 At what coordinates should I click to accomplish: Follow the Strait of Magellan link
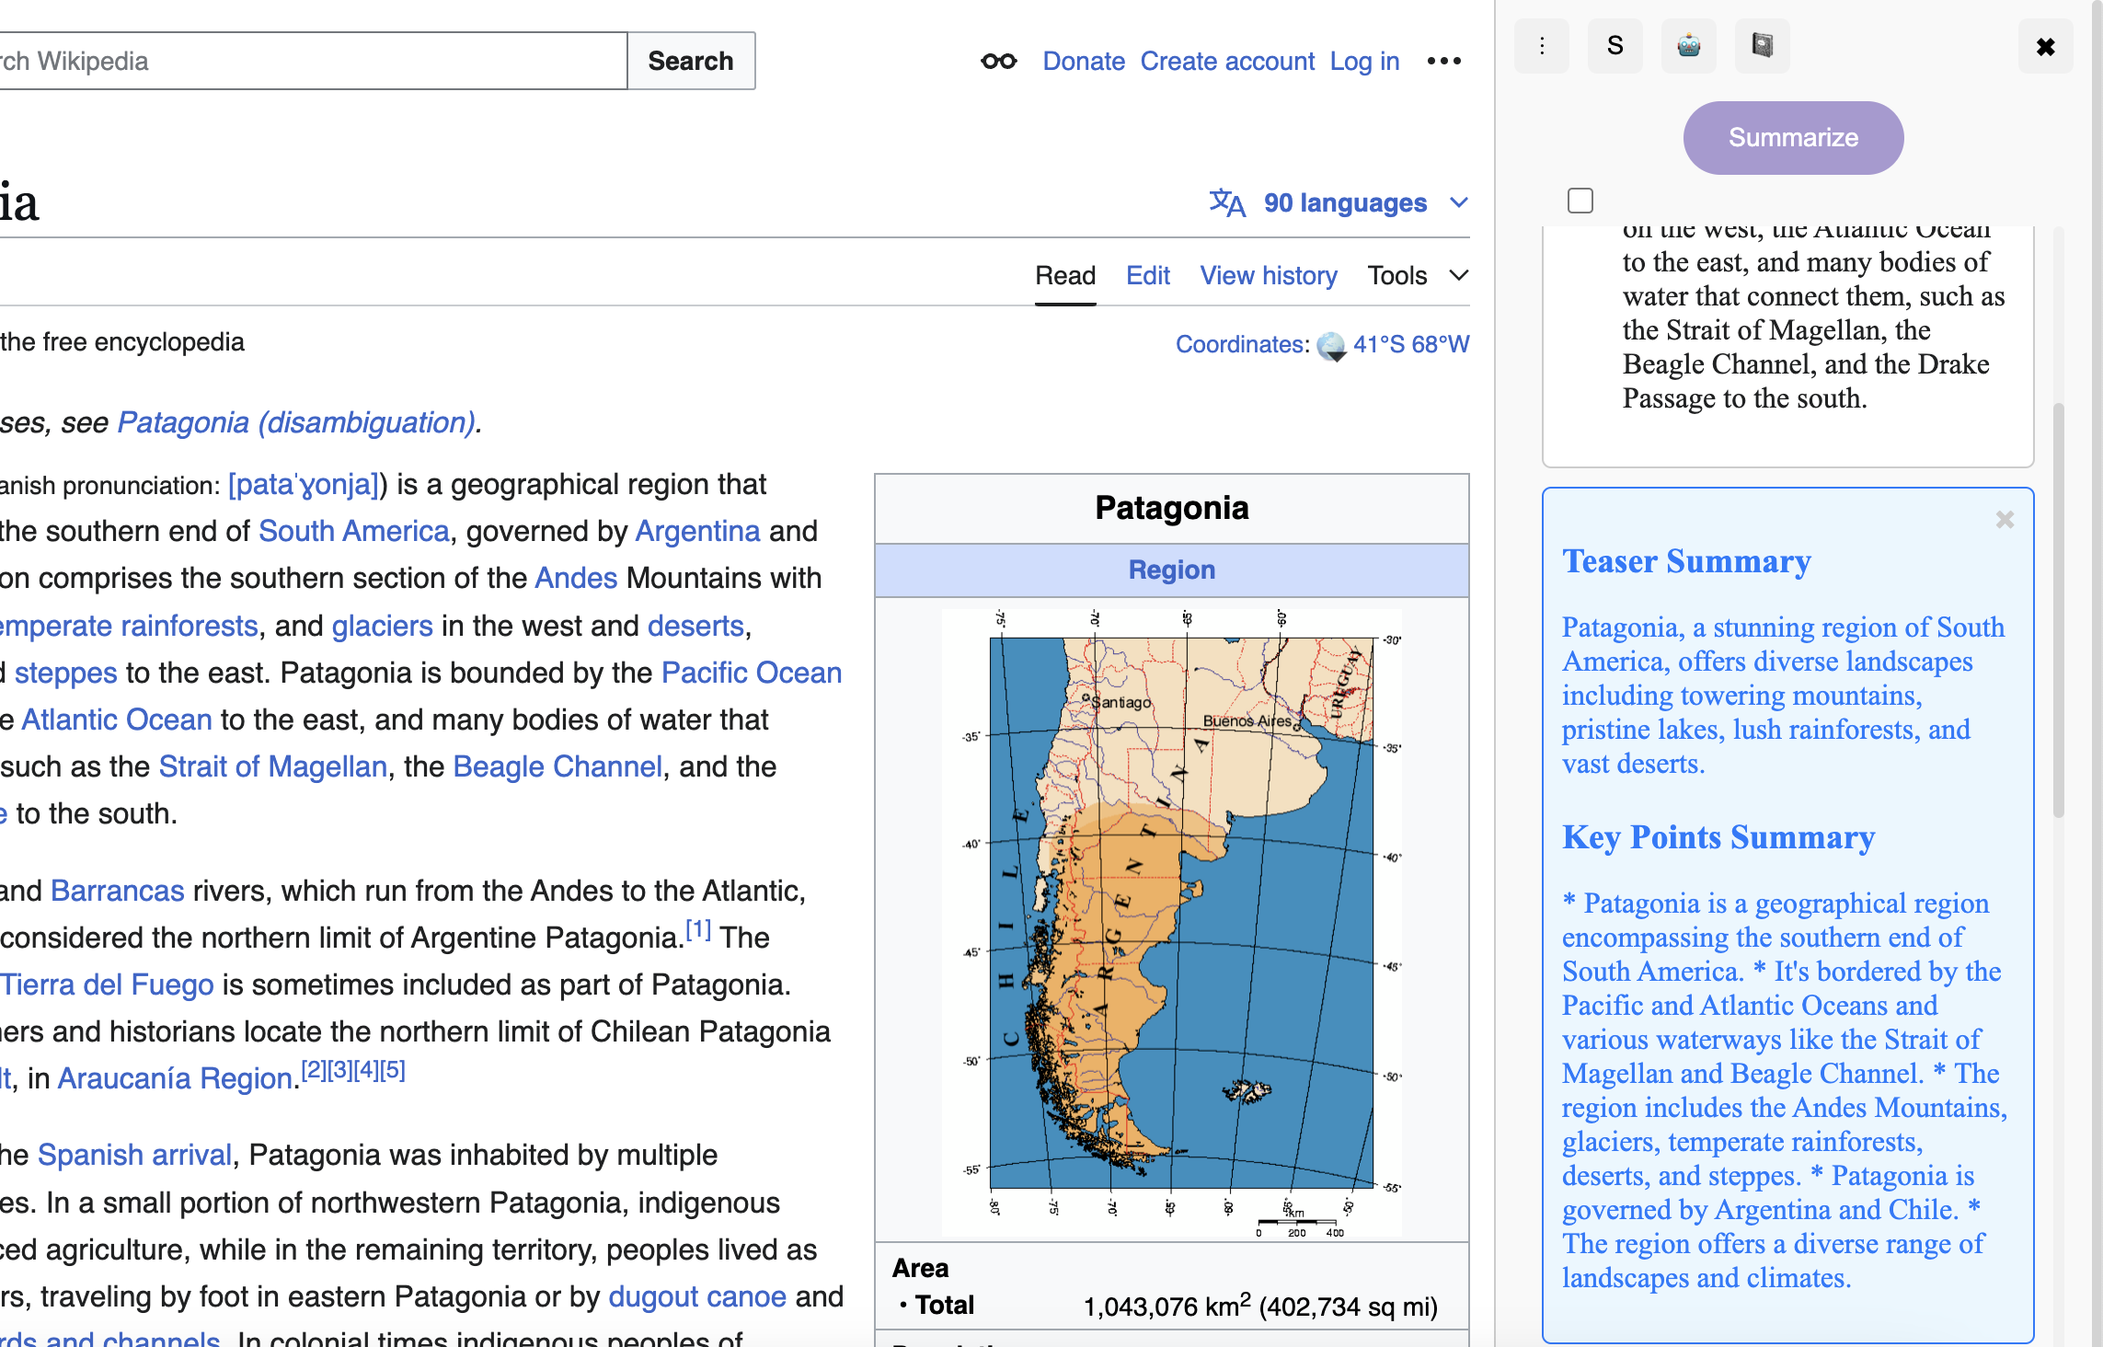272,766
